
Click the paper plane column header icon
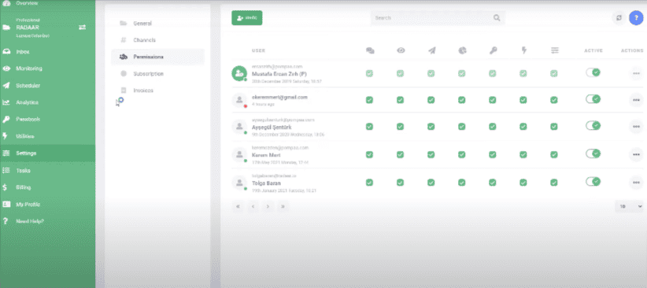[431, 50]
